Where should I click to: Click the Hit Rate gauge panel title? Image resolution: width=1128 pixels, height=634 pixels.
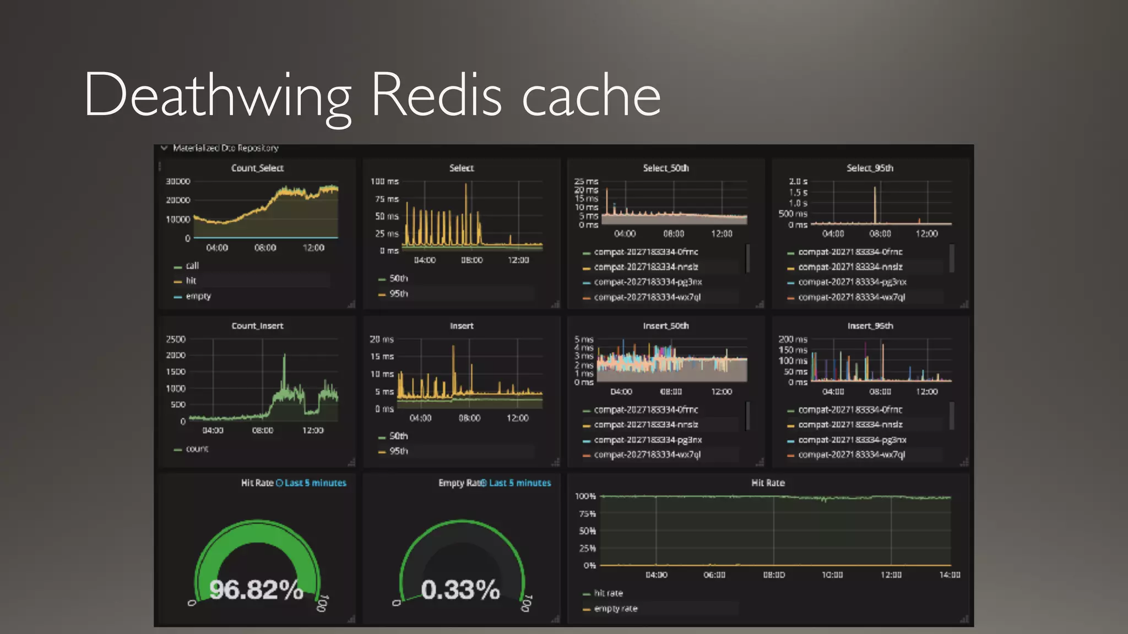[257, 483]
